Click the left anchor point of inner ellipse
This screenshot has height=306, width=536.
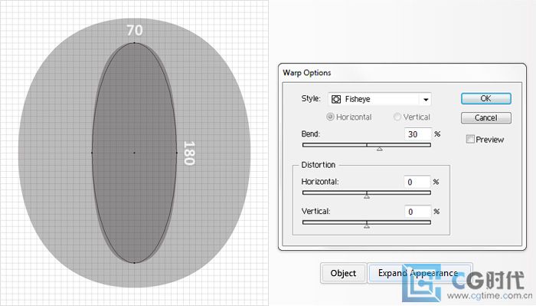92,153
